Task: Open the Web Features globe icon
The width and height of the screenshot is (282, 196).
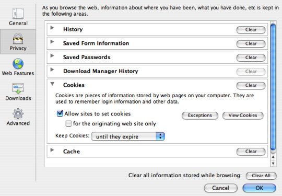Action: tap(18, 64)
